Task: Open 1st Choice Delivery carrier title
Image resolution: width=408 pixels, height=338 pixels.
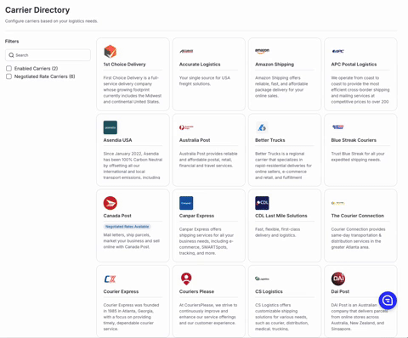Action: click(x=124, y=65)
